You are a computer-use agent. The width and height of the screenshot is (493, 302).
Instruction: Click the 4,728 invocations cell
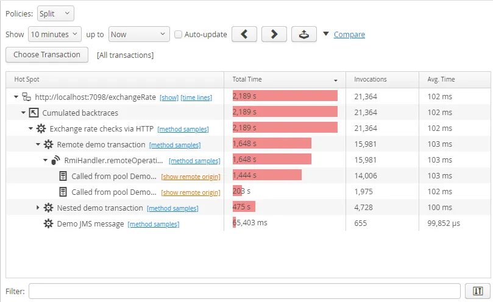363,208
